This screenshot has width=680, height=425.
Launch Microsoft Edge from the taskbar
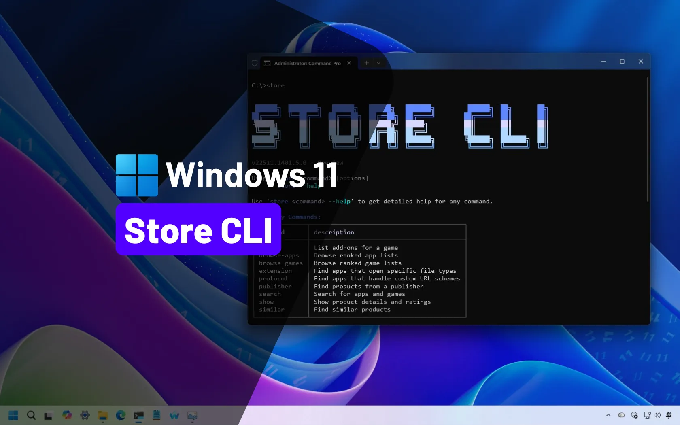[x=121, y=415]
